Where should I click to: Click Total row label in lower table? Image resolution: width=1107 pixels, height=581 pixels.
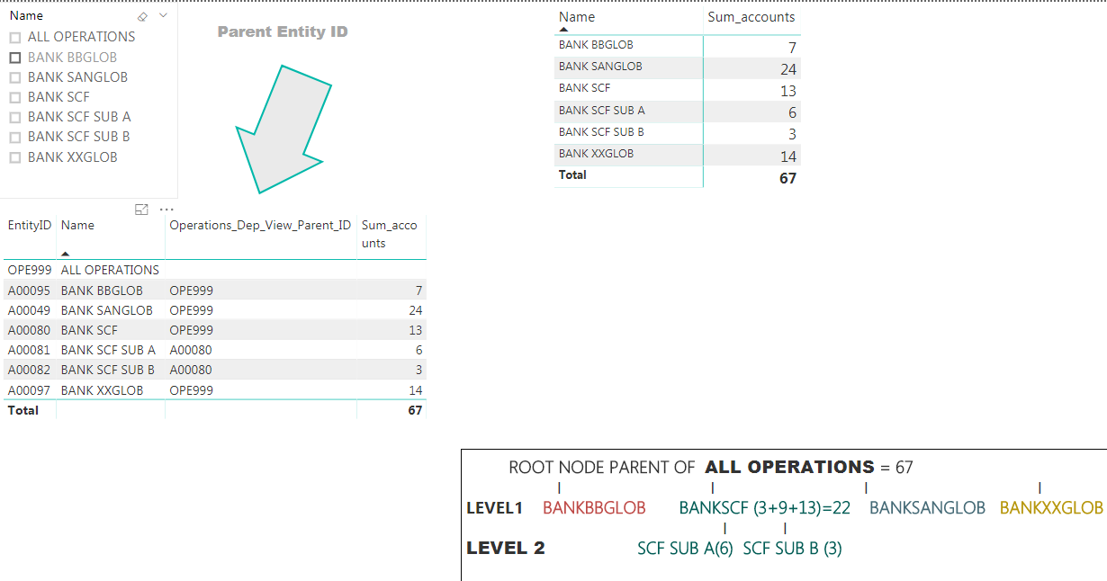coord(23,410)
